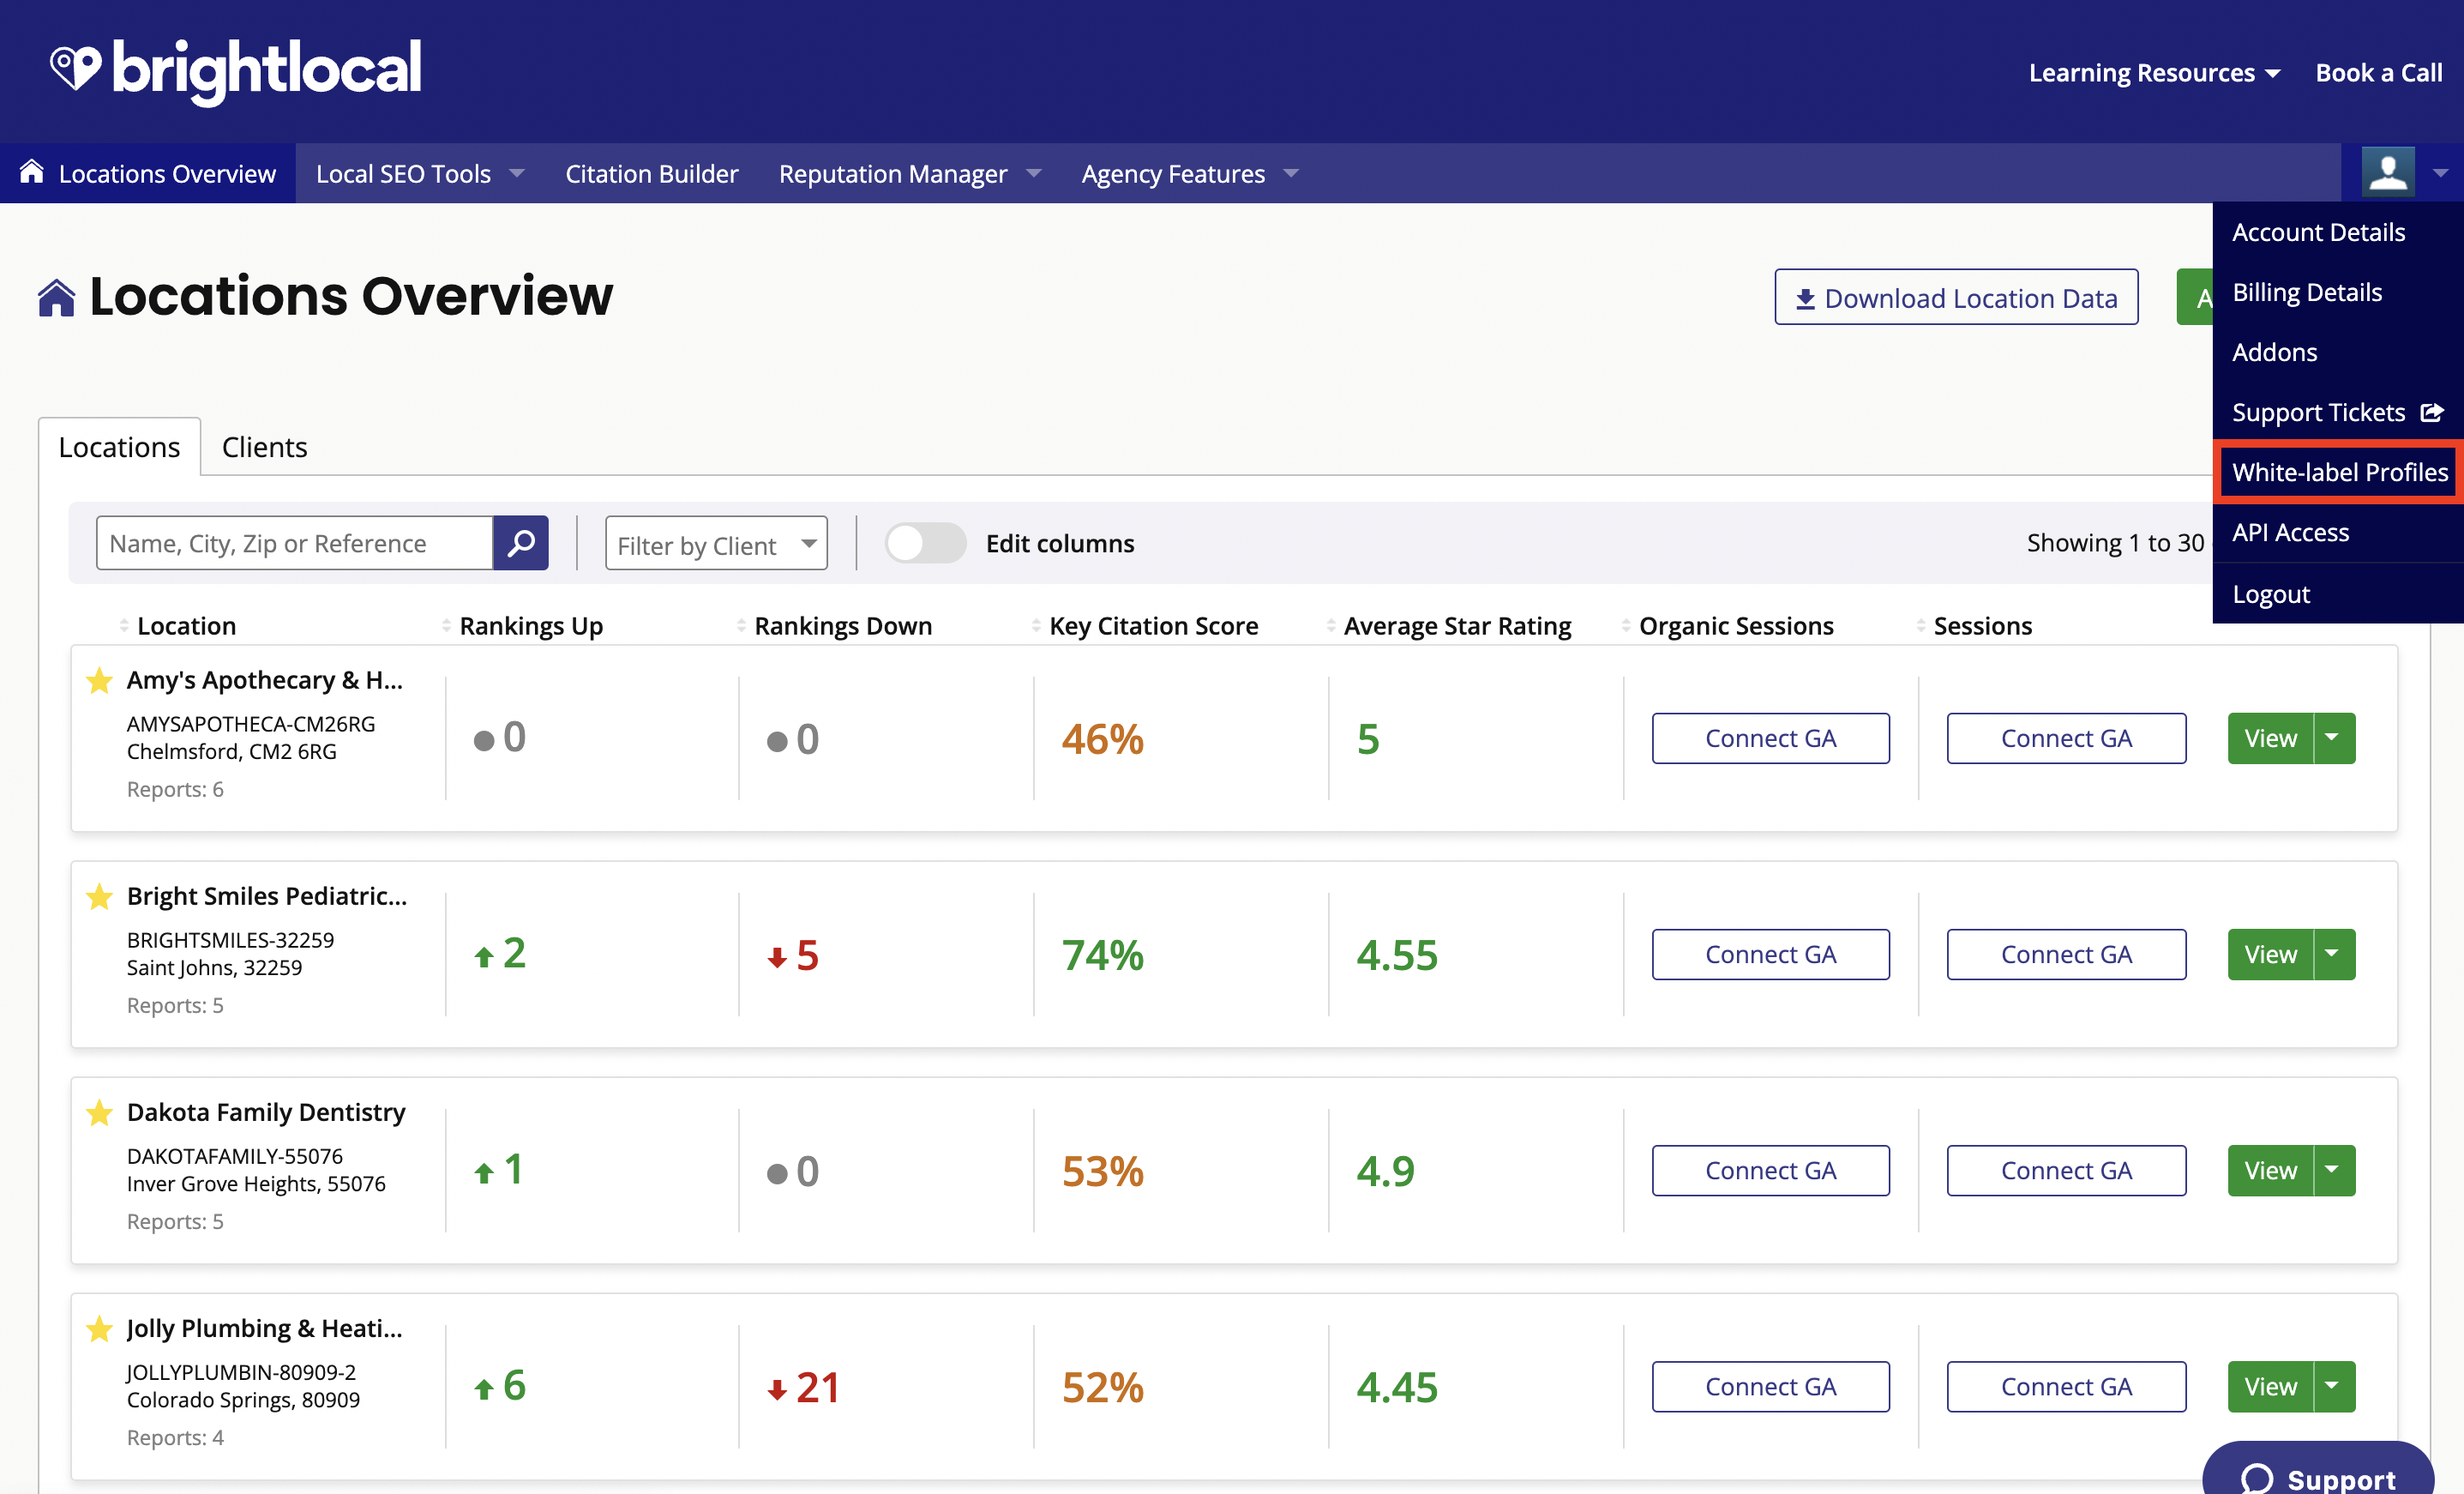This screenshot has width=2464, height=1494.
Task: Expand Reputation Manager menu
Action: point(910,173)
